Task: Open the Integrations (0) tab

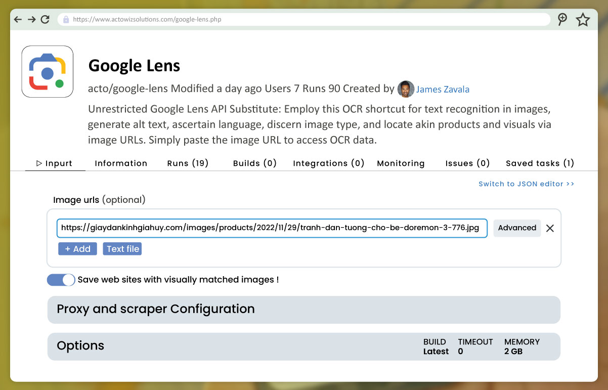Action: pos(329,163)
